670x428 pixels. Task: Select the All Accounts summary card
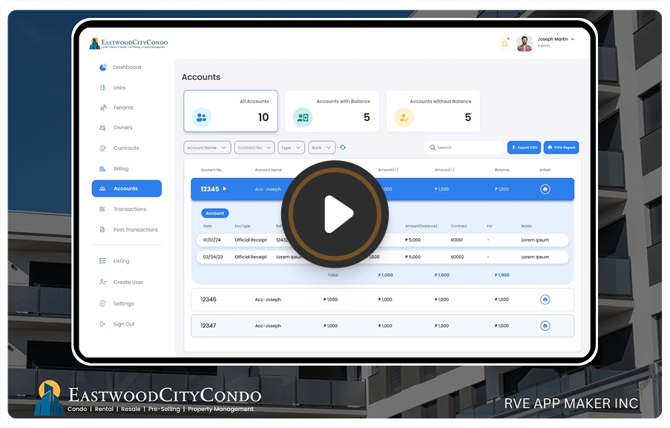231,111
